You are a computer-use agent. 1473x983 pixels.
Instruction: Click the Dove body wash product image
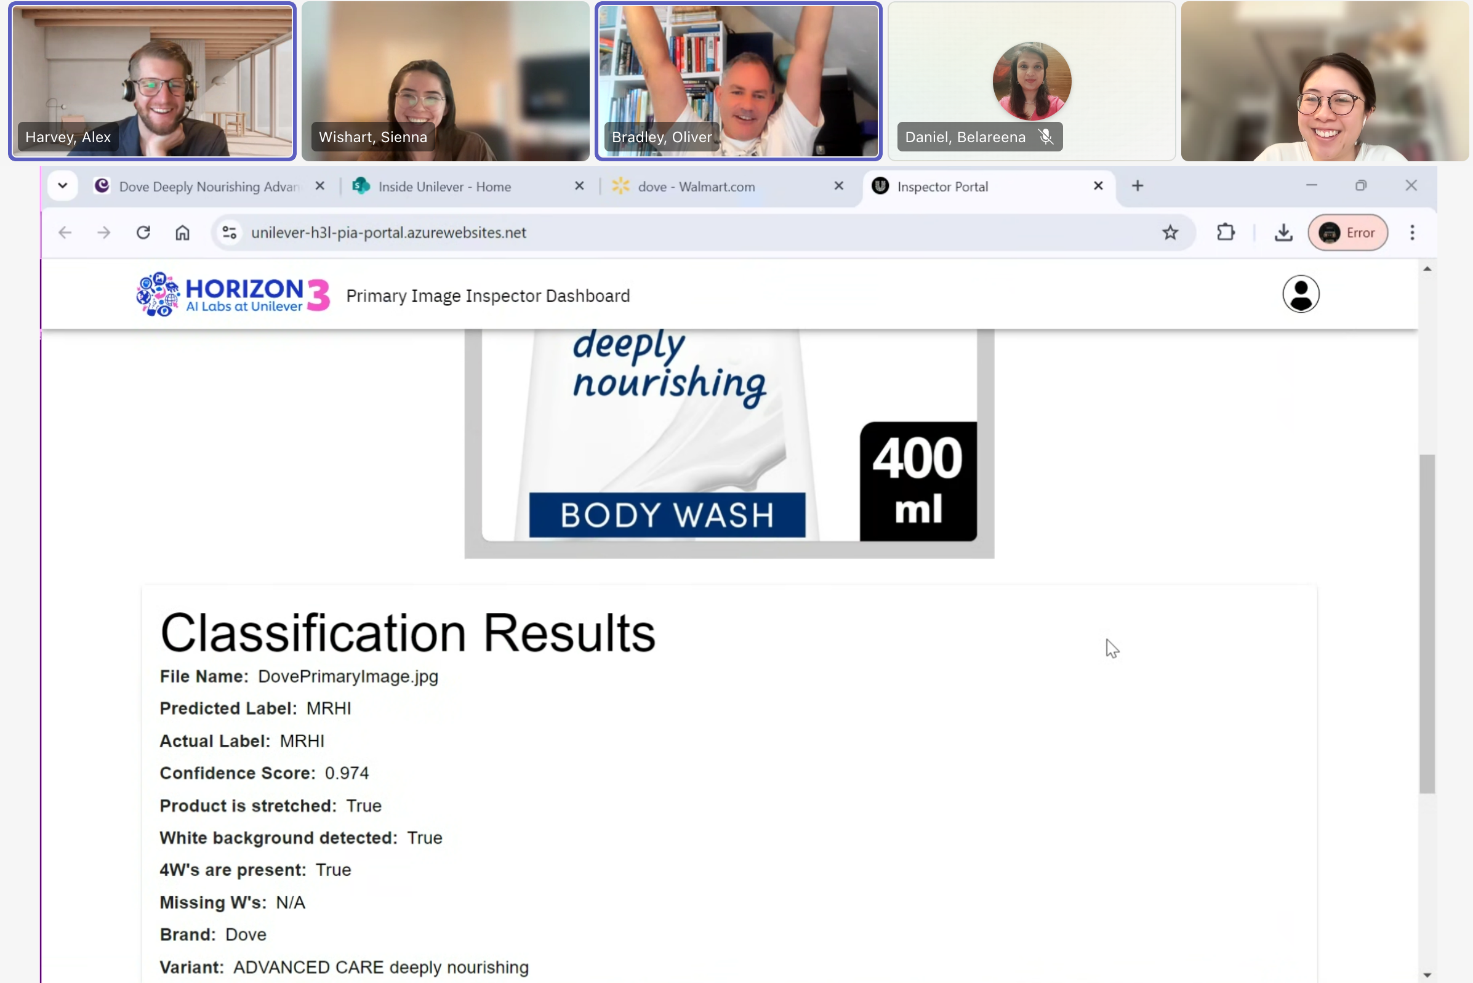point(729,443)
